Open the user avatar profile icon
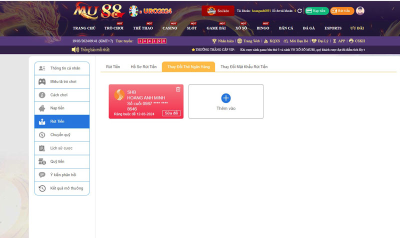400x238 pixels. pyautogui.click(x=360, y=10)
